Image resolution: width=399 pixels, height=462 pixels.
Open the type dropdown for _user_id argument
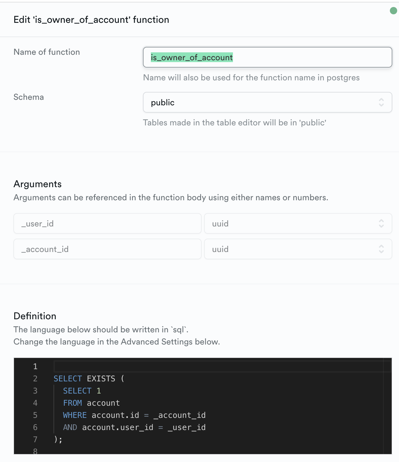click(x=298, y=224)
